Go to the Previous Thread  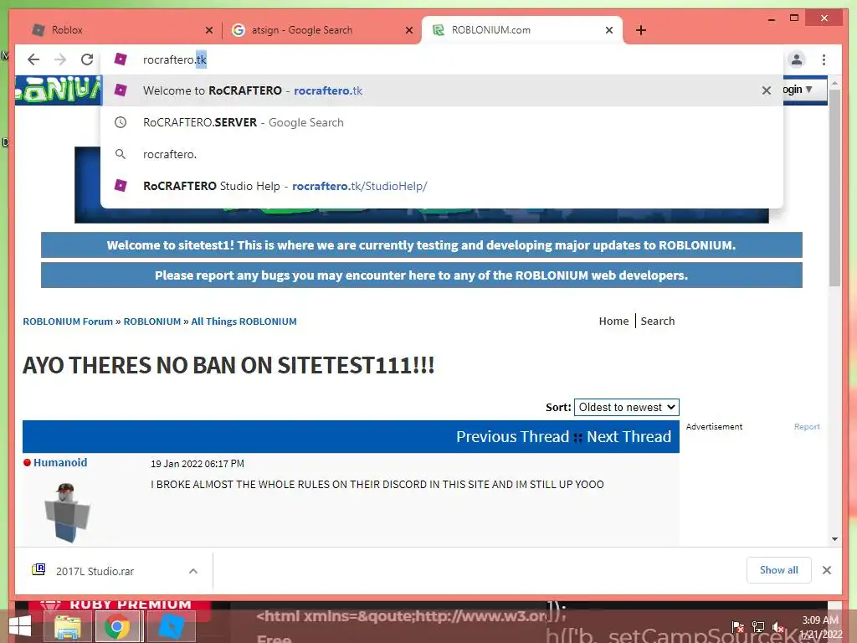point(513,436)
